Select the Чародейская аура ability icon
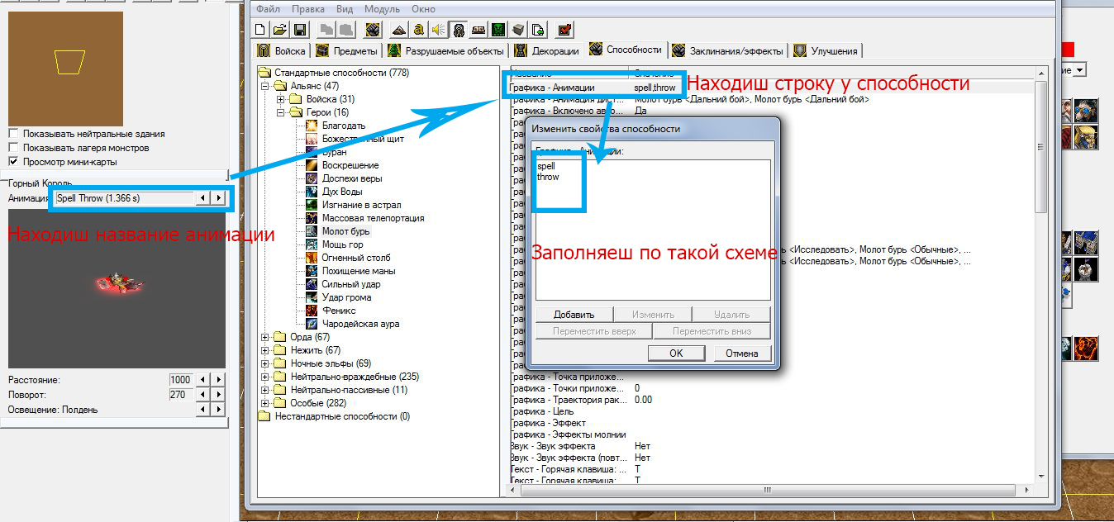 pos(312,324)
